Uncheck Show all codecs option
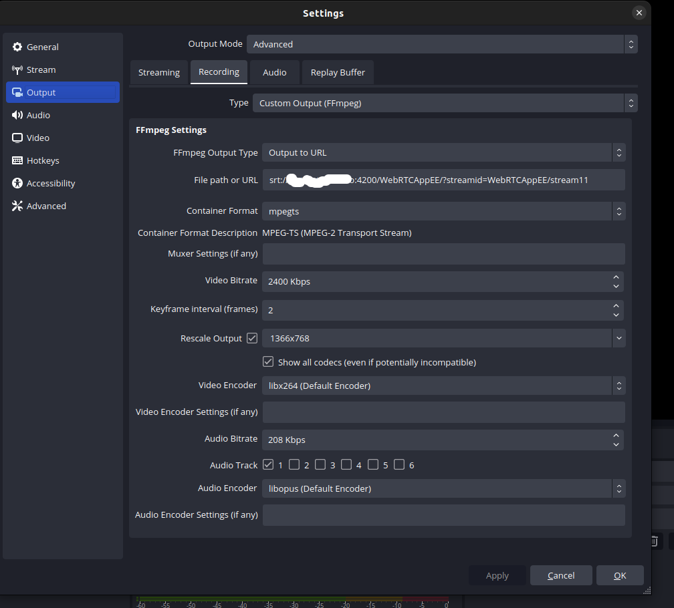This screenshot has width=674, height=608. pos(268,361)
